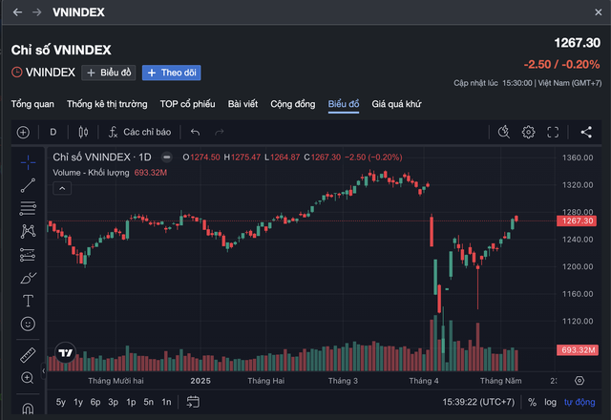Select the trend line drawing tool

[28, 184]
